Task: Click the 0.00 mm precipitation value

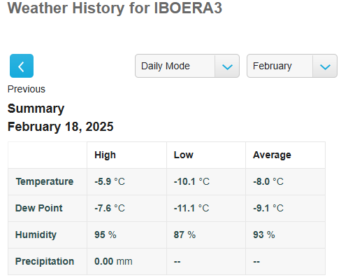Action: coord(113,261)
